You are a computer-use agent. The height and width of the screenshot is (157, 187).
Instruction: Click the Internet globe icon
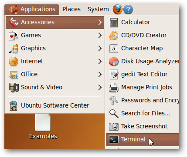click(14, 62)
